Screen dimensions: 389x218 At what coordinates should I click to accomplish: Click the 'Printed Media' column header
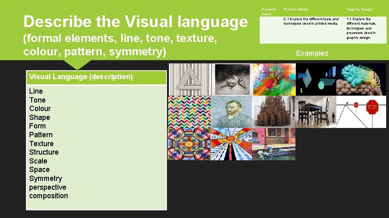pyautogui.click(x=295, y=9)
